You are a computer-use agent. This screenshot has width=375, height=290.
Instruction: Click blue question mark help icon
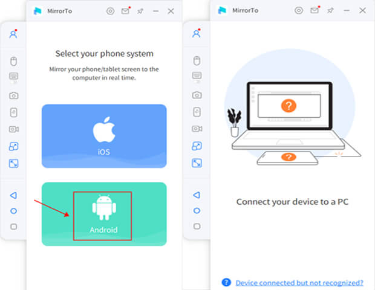226,282
